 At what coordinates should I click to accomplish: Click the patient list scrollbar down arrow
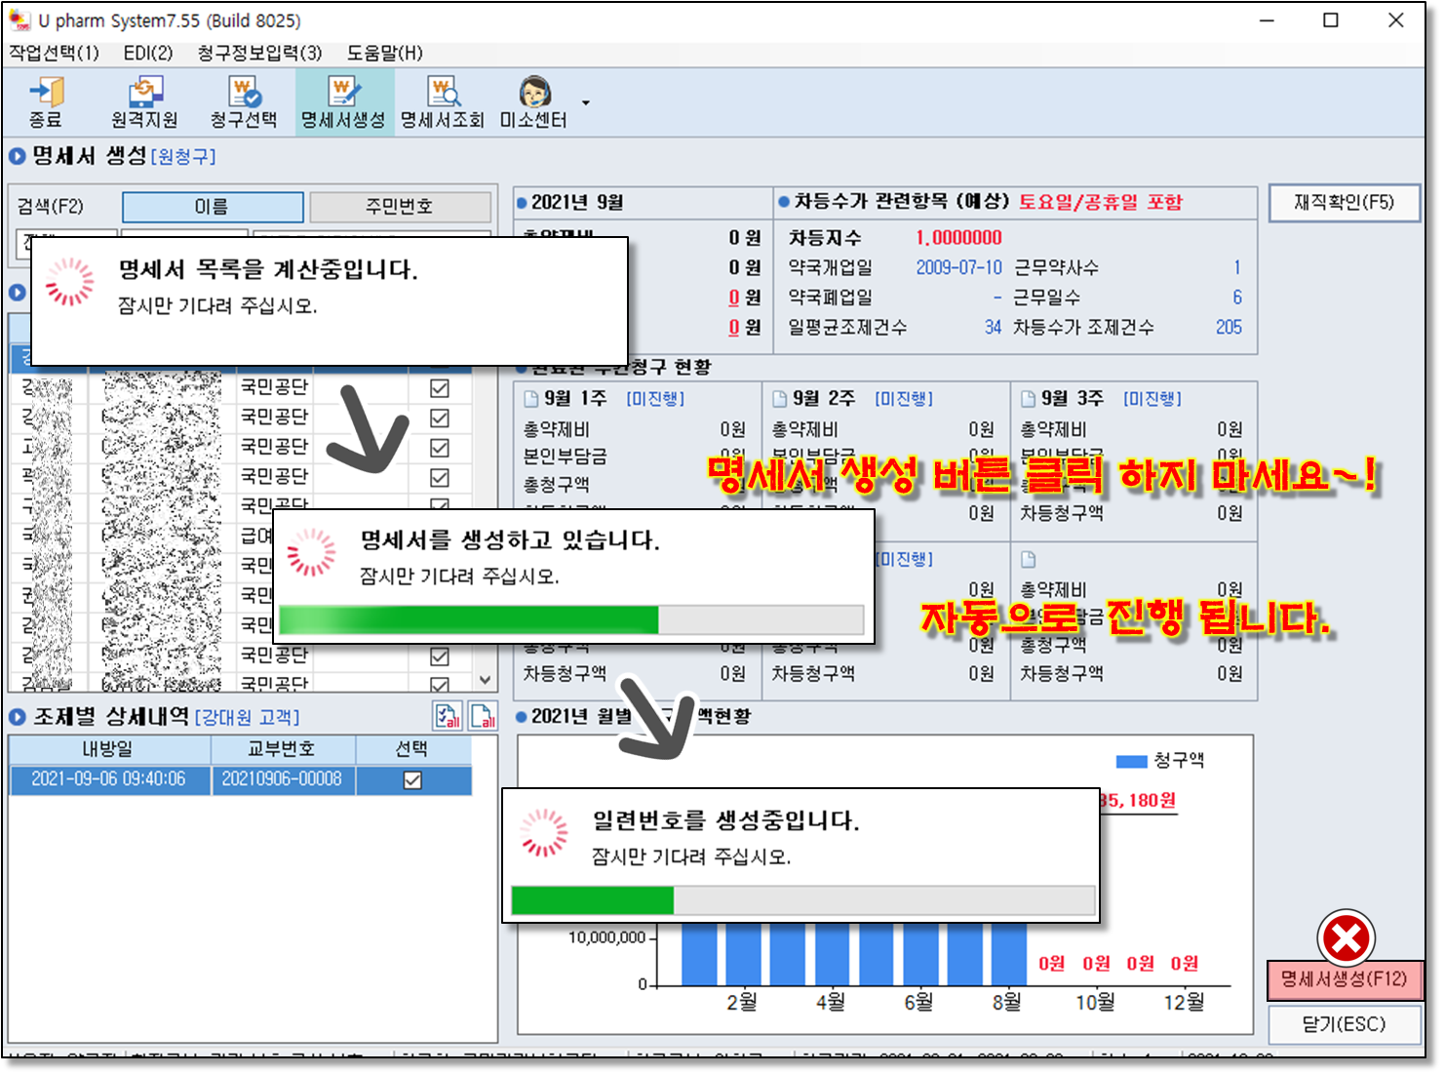pos(486,680)
